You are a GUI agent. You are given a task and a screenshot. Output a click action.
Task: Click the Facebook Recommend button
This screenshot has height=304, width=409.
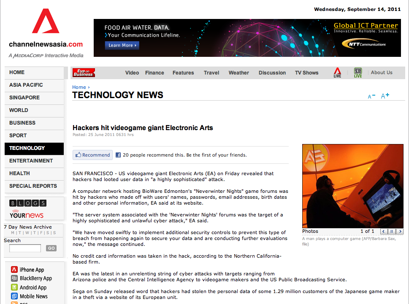(92, 155)
